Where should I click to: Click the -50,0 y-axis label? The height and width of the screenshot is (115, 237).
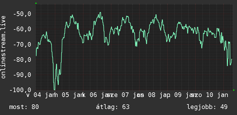pyautogui.click(x=22, y=14)
